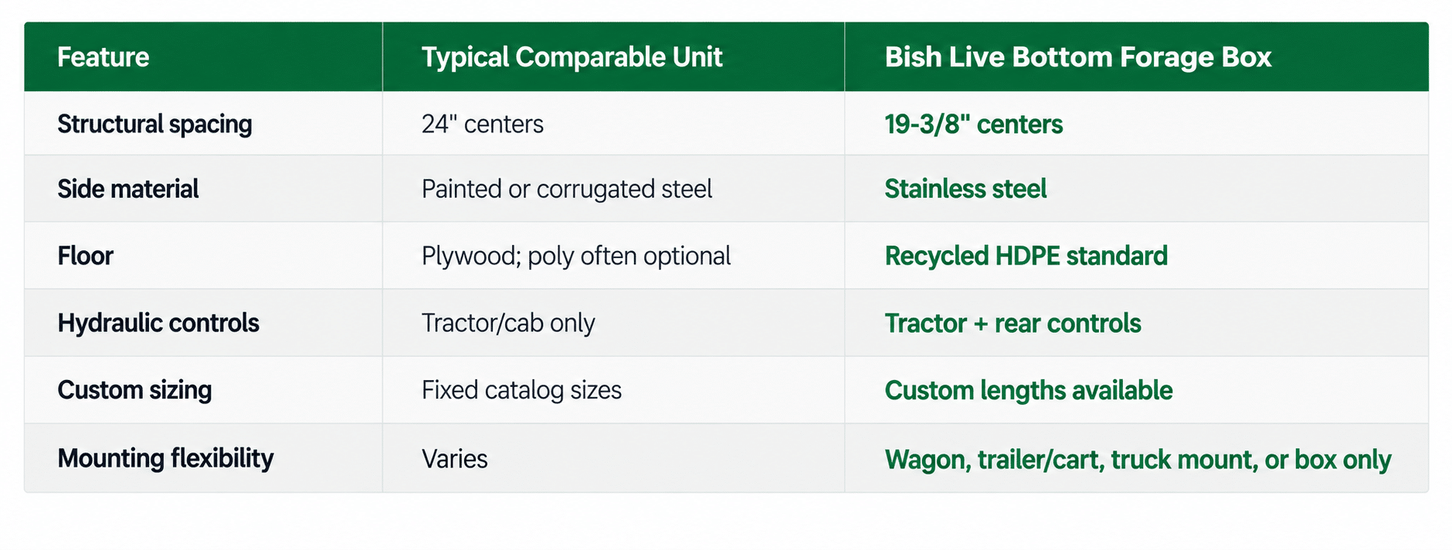Click the 24" centers cell
Image resolution: width=1452 pixels, height=550 pixels.
click(482, 124)
